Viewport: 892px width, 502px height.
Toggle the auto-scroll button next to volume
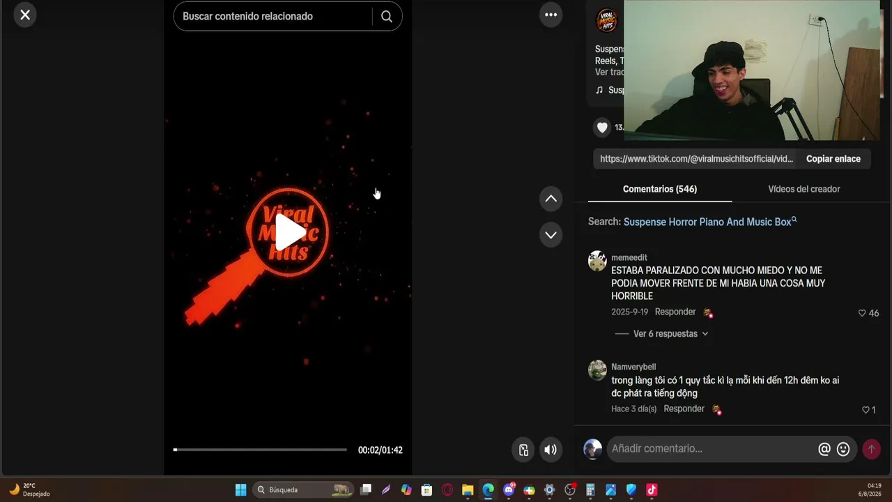pos(523,450)
